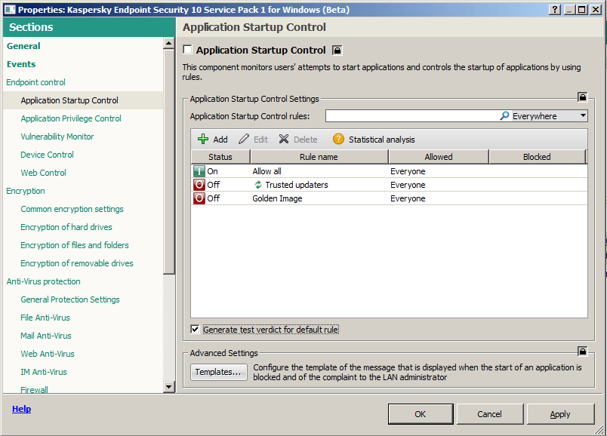Open Encryption of files and folders
Viewport: 607px width, 436px height.
click(75, 245)
